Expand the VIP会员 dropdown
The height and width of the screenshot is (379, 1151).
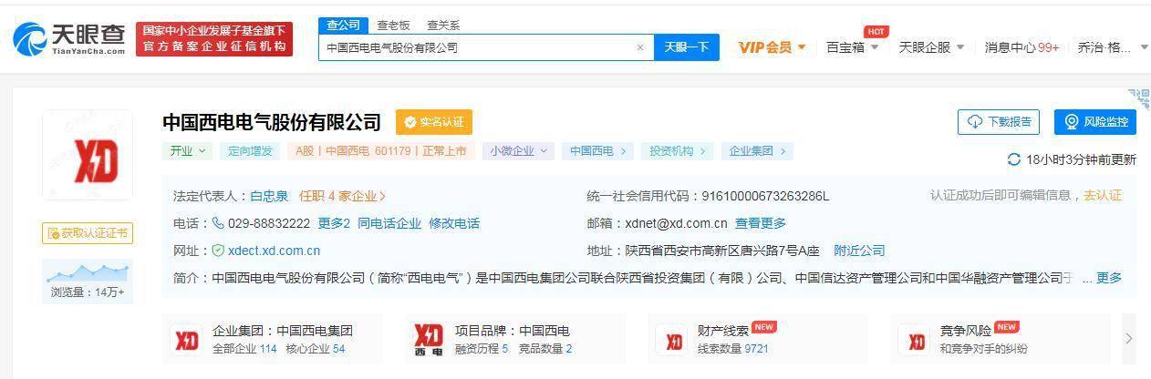coord(772,47)
